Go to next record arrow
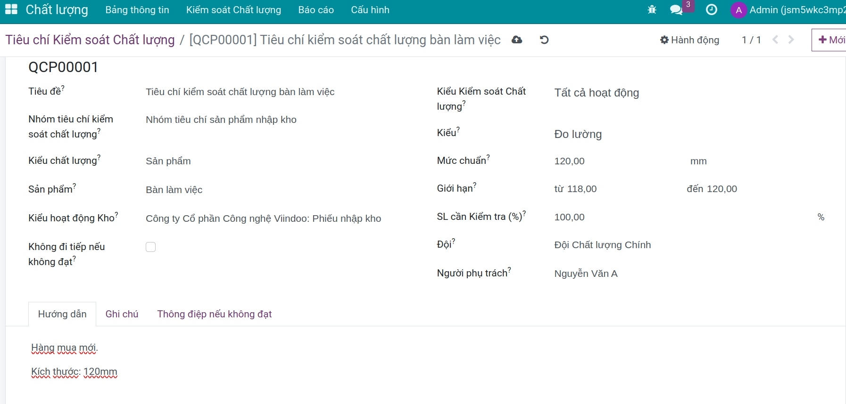This screenshot has height=404, width=846. pyautogui.click(x=791, y=40)
